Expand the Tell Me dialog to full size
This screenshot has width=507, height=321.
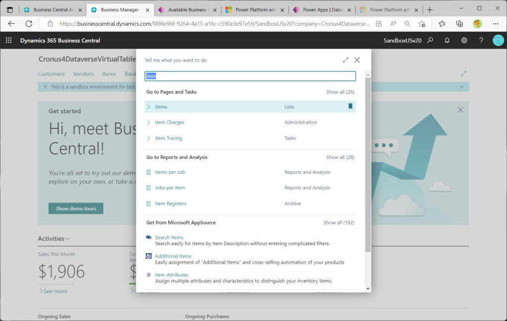pyautogui.click(x=346, y=60)
